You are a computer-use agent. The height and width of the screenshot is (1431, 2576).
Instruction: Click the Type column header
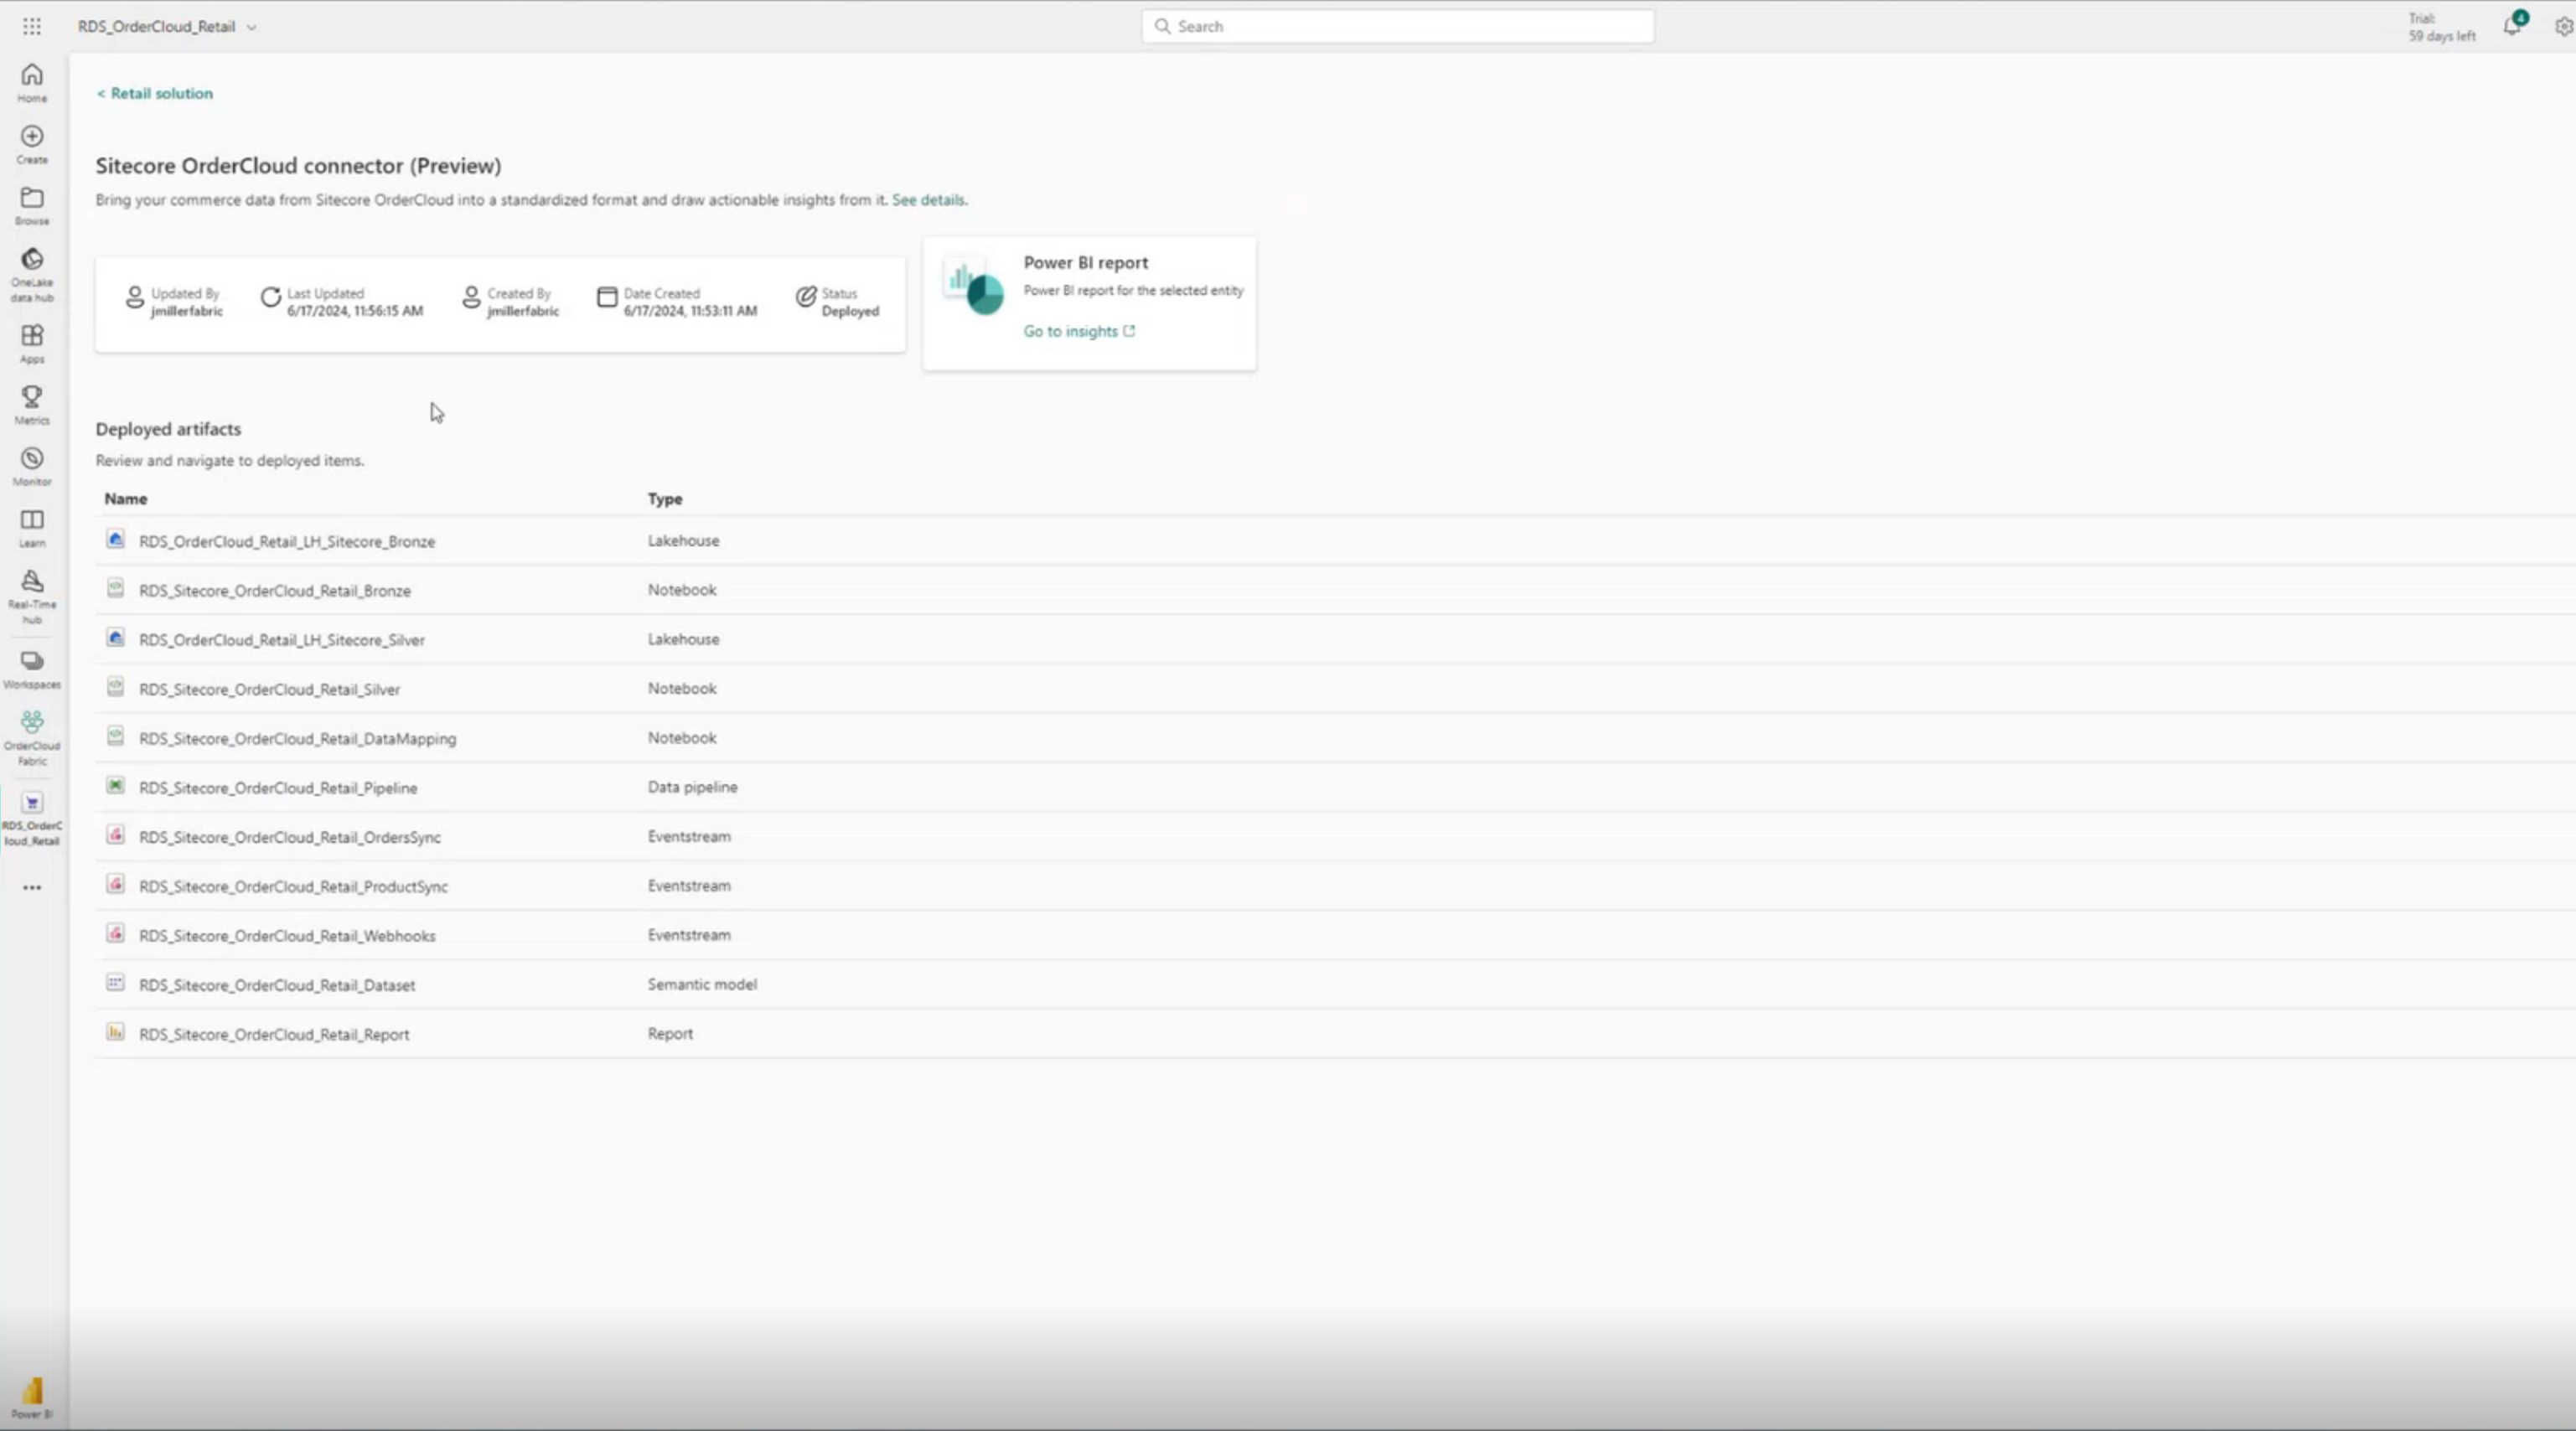click(x=665, y=498)
